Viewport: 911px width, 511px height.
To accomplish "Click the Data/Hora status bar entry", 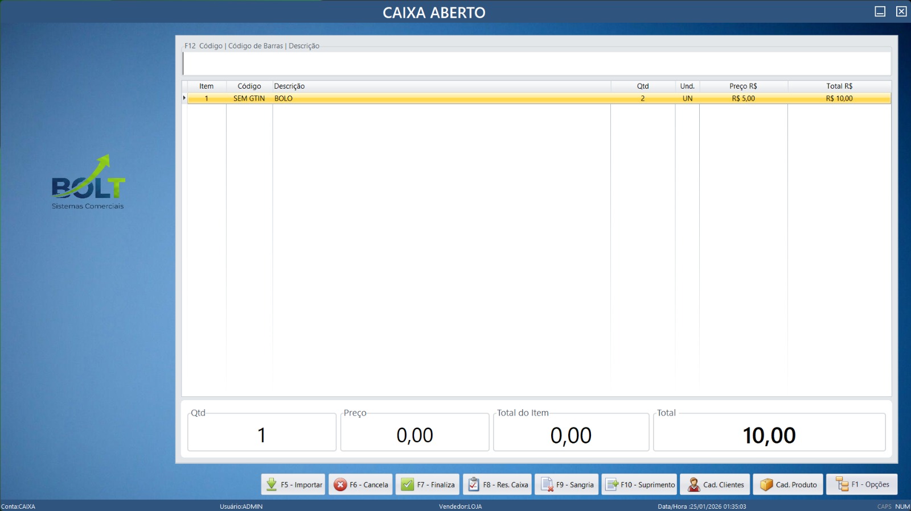I will pos(701,506).
